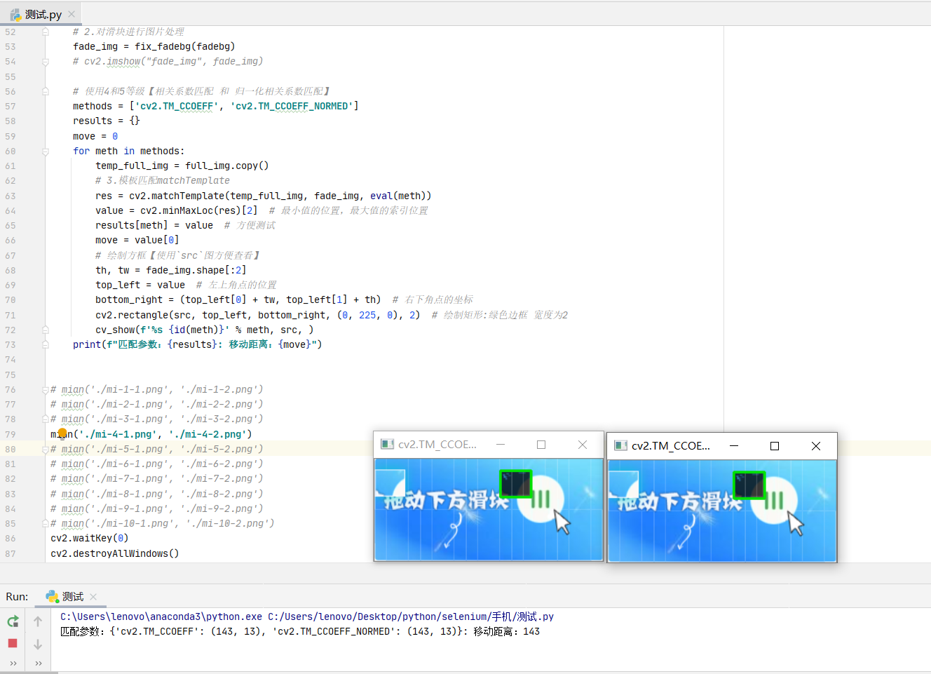Click the commented mian('./mi-5-1.png') line
Viewport: 931px width, 674px height.
pos(157,449)
